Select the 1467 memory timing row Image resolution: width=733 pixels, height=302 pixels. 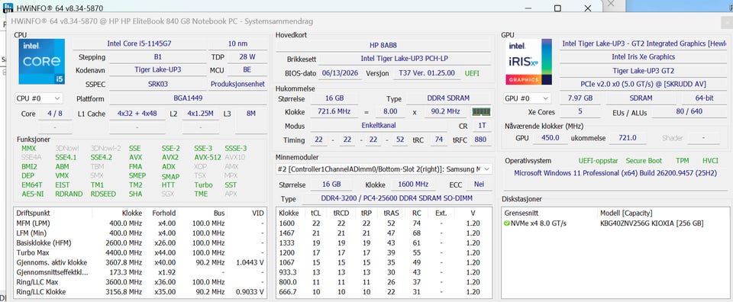pyautogui.click(x=383, y=233)
